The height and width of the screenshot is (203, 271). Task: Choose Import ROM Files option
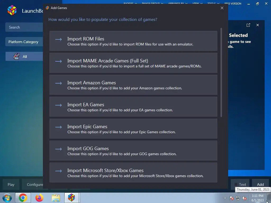(133, 41)
